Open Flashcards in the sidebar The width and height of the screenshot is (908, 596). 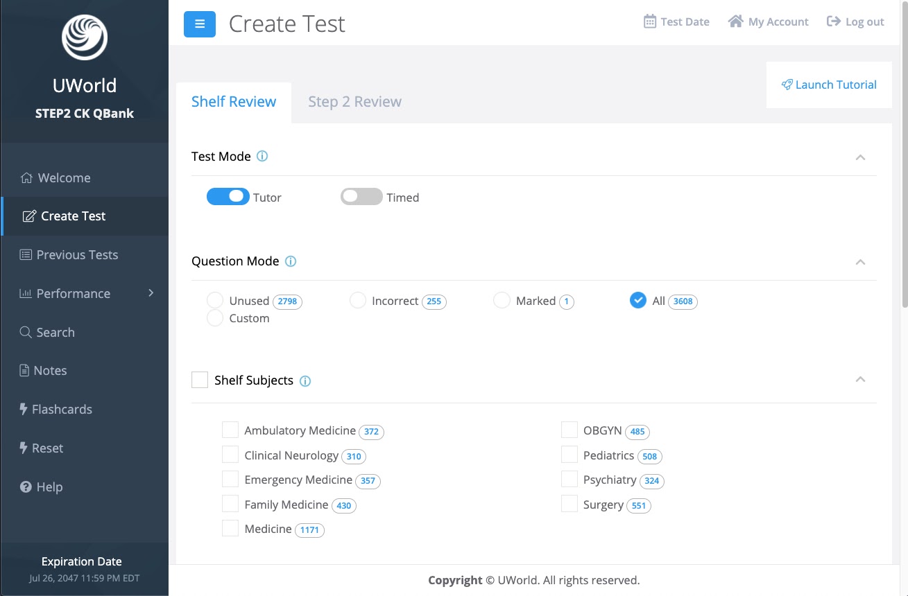(x=85, y=409)
